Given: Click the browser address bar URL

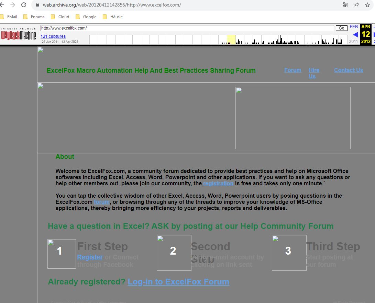Looking at the screenshot, I should point(112,5).
